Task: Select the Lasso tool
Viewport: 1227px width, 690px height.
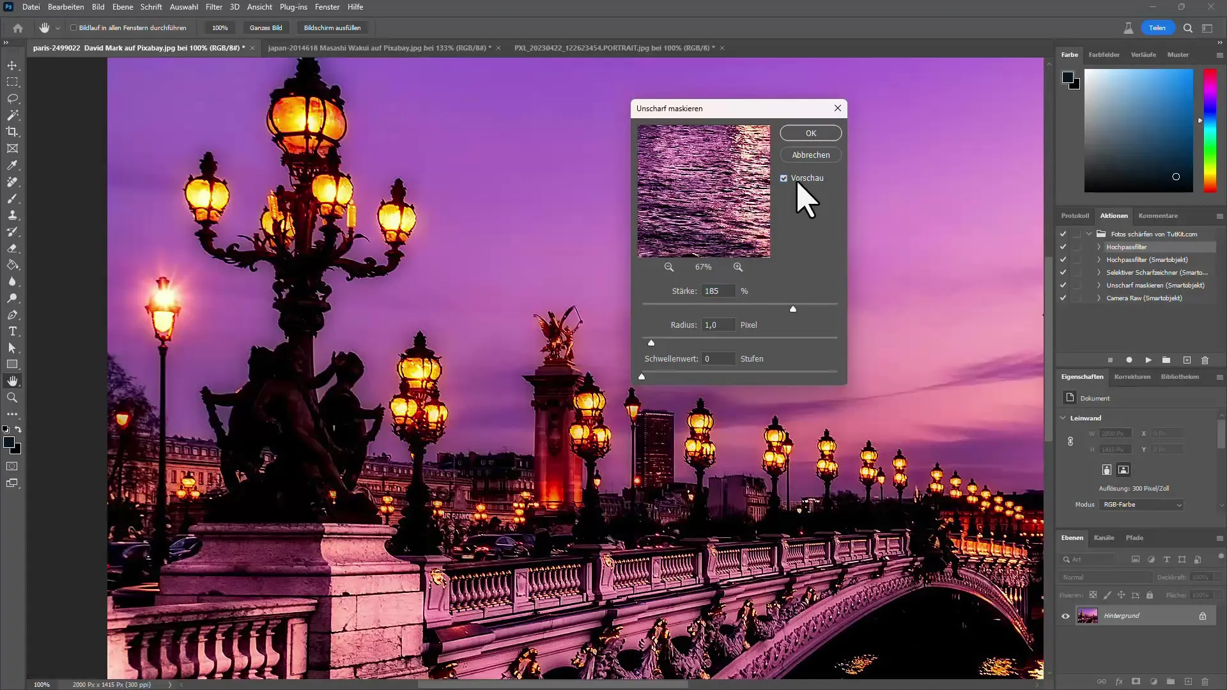Action: pyautogui.click(x=12, y=99)
